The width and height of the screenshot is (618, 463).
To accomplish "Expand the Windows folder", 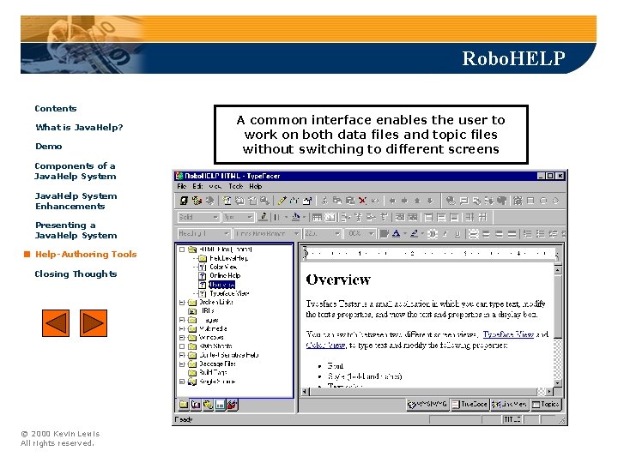I will point(182,338).
